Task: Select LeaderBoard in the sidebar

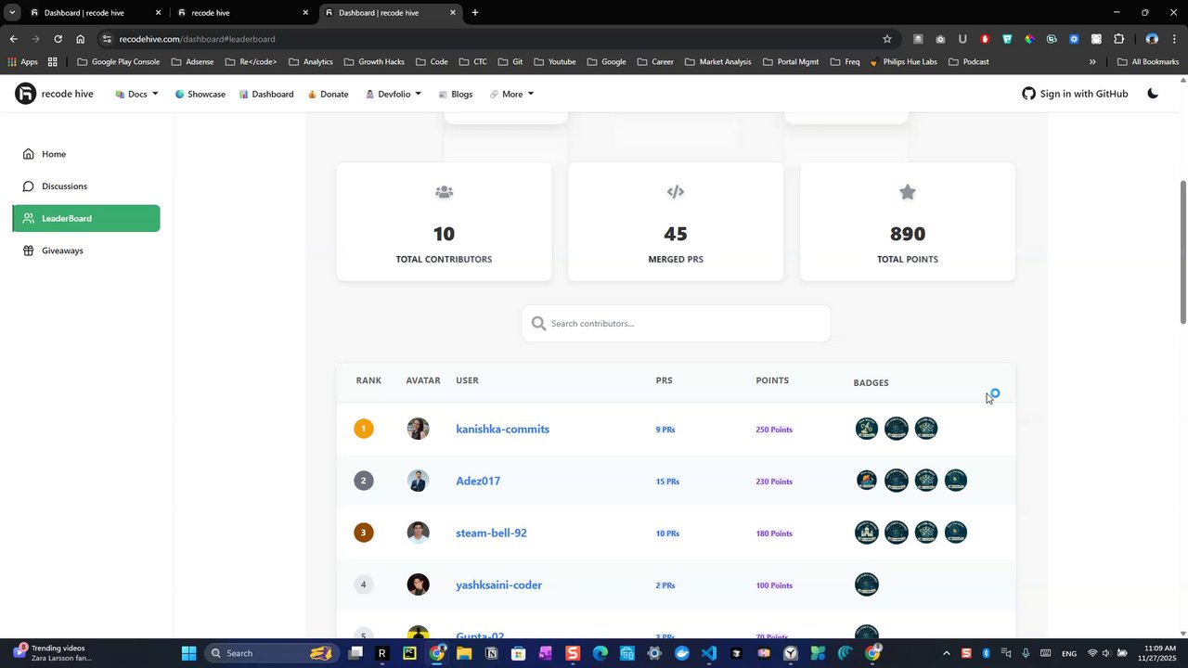Action: 86,218
